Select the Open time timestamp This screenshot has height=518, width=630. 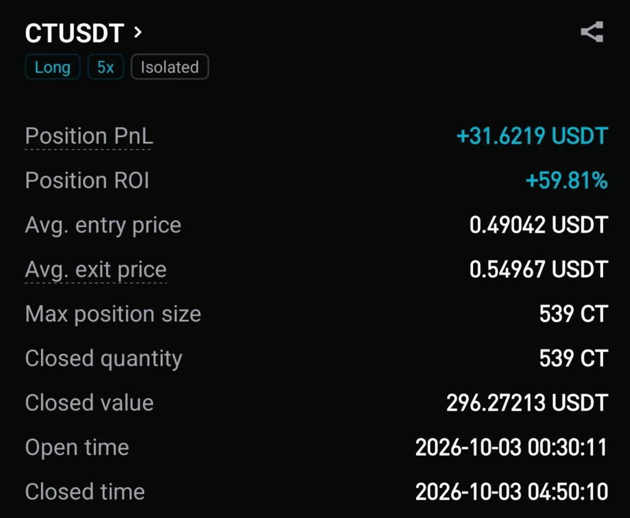(x=511, y=448)
